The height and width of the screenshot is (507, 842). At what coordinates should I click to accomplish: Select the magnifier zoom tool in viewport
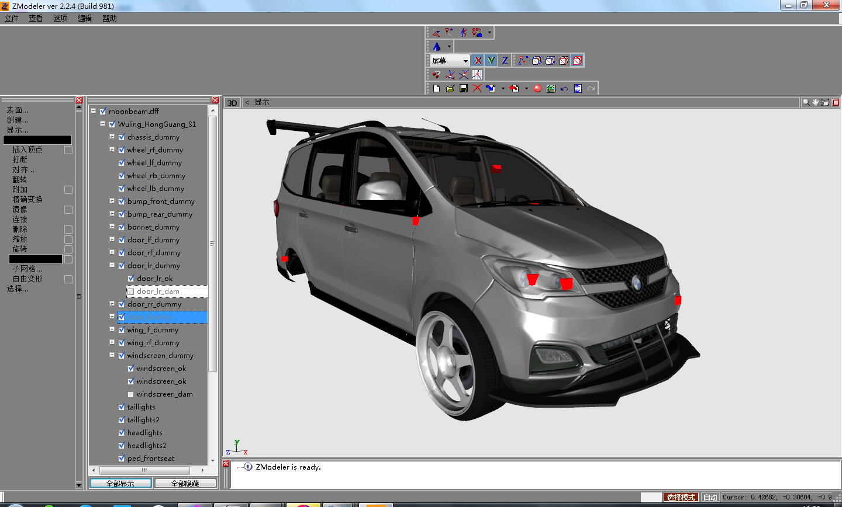[x=806, y=102]
